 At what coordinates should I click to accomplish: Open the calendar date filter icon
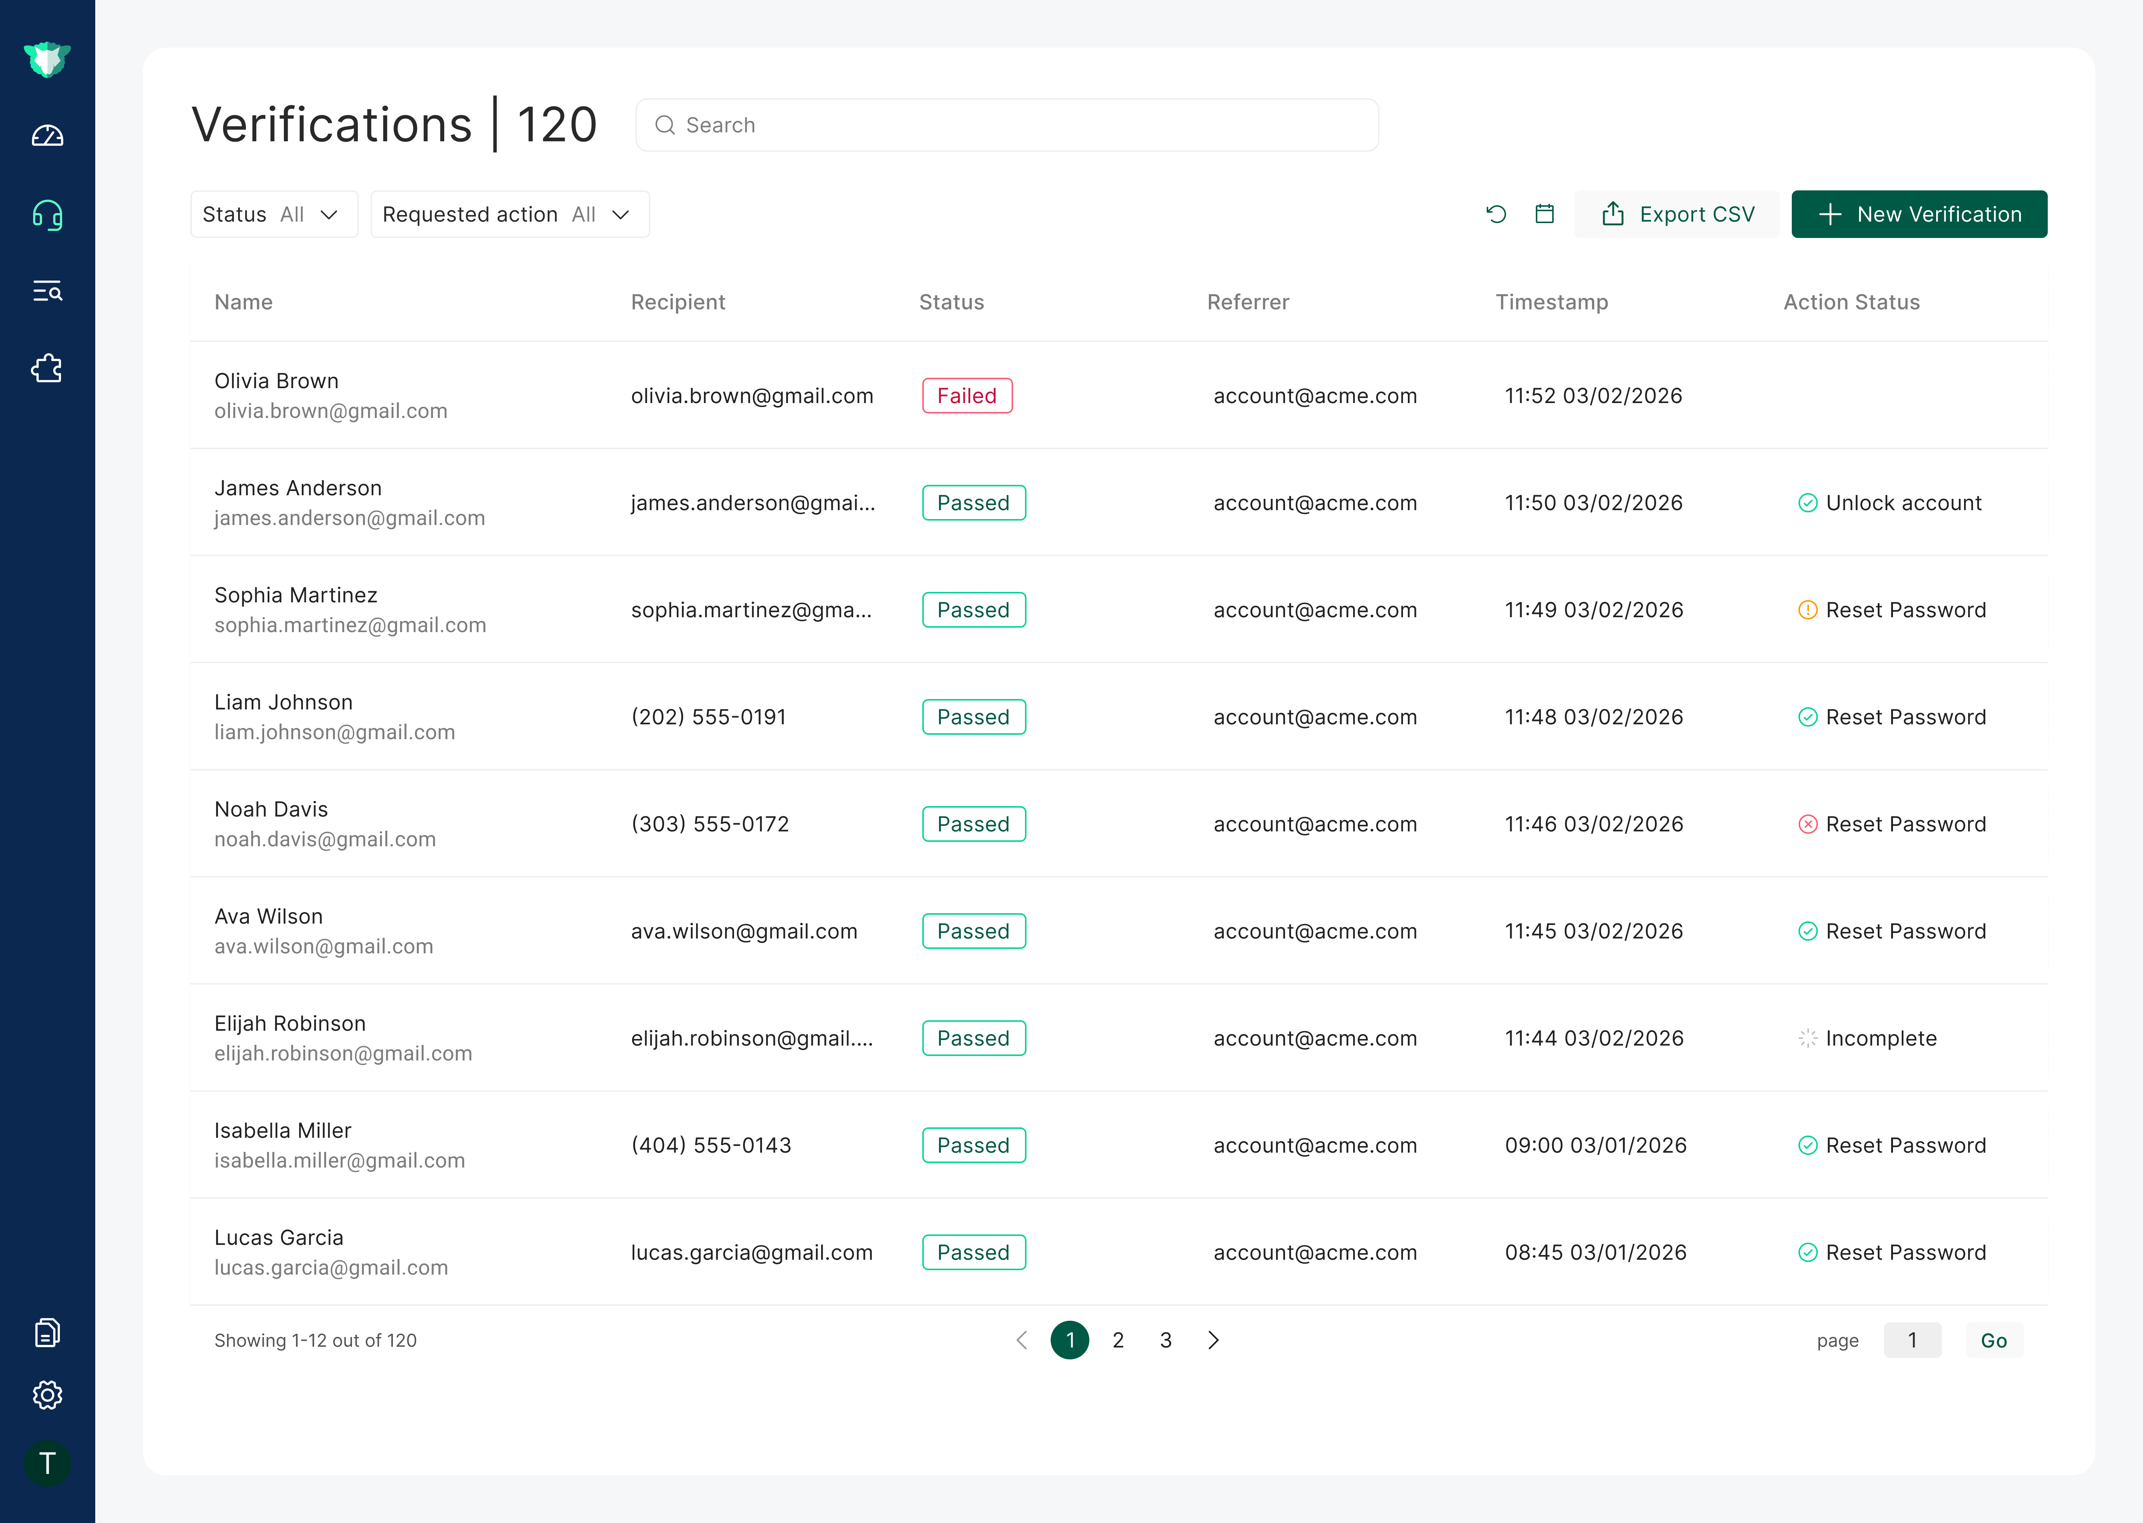tap(1544, 214)
